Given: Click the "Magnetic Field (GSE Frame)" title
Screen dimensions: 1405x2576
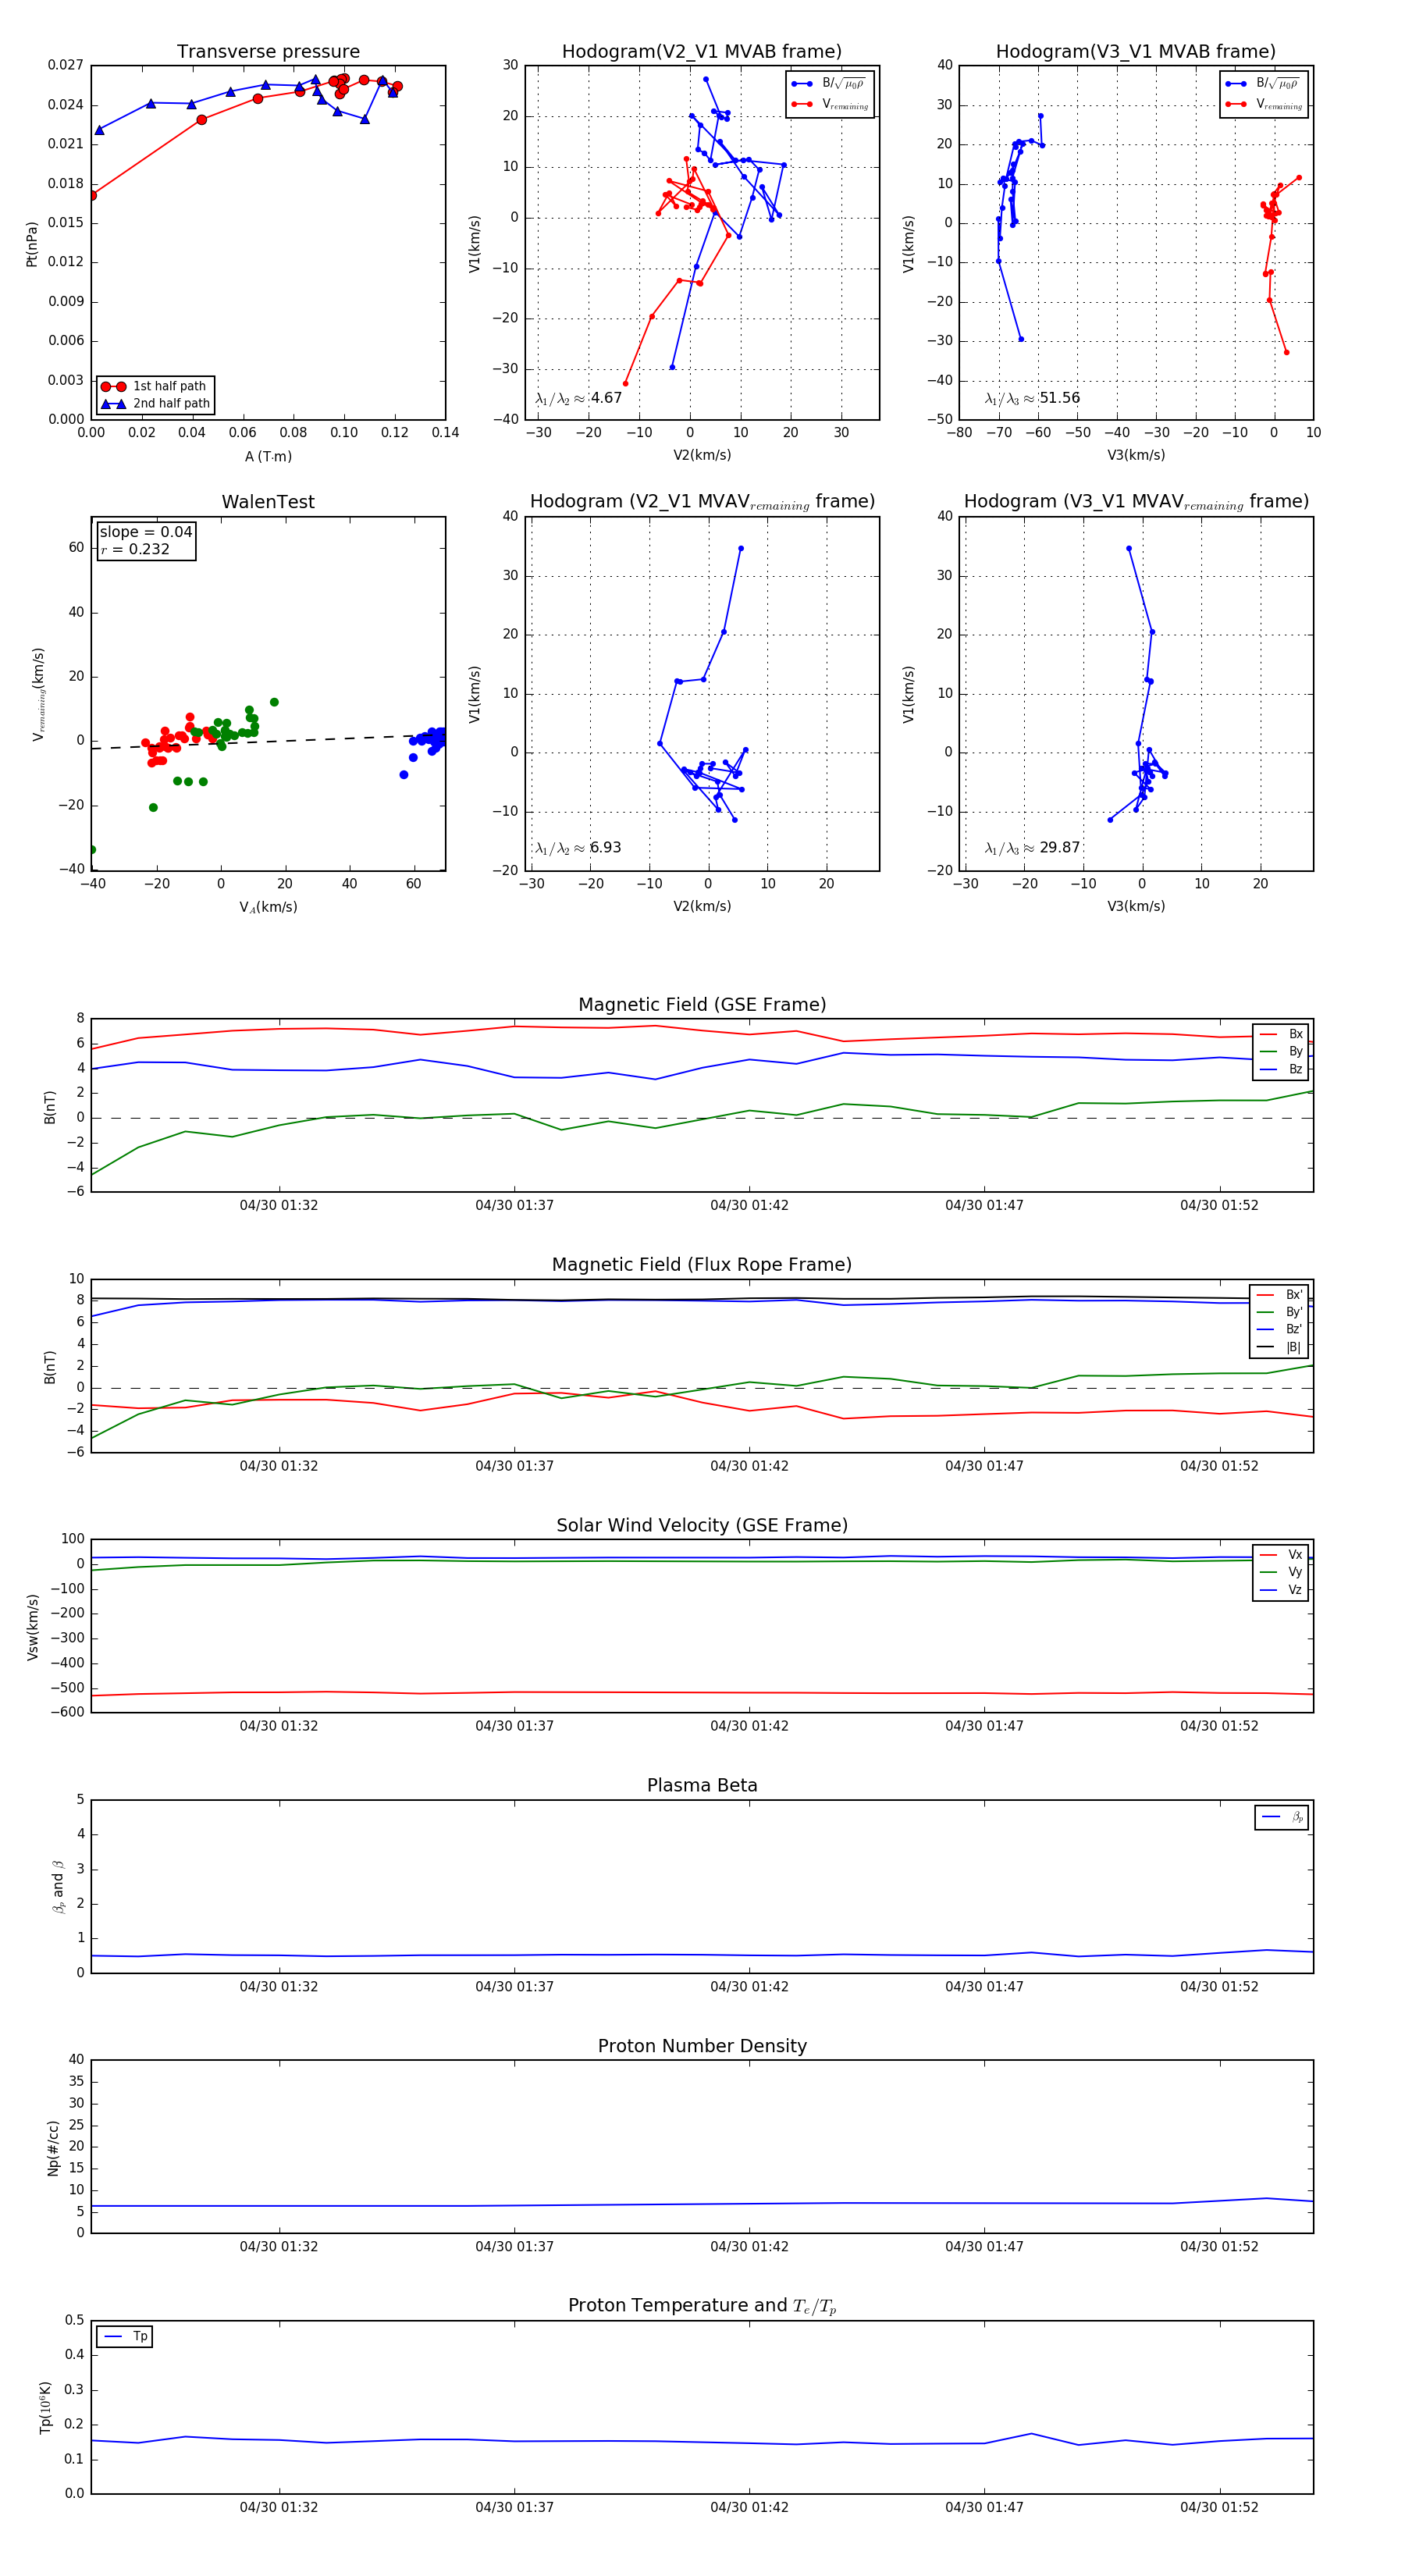Looking at the screenshot, I should pos(702,1005).
